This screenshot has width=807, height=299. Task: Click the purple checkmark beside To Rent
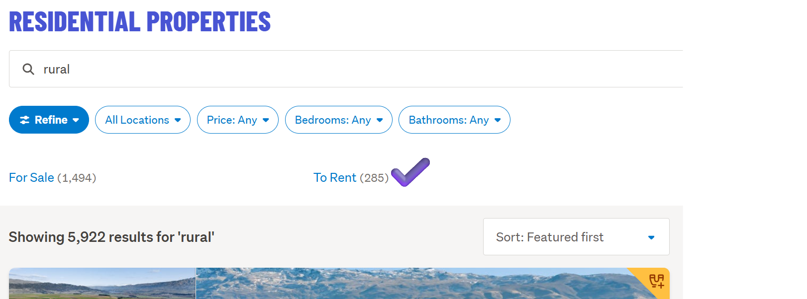(410, 172)
